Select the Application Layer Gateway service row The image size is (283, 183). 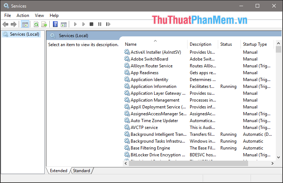tap(198, 93)
